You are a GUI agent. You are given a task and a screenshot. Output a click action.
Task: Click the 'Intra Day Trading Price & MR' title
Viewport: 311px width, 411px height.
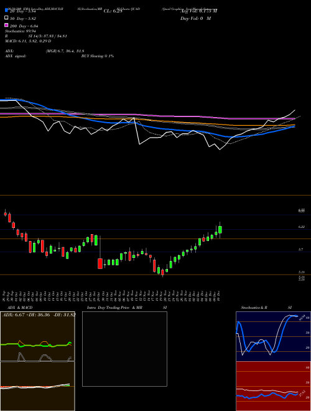point(114,308)
